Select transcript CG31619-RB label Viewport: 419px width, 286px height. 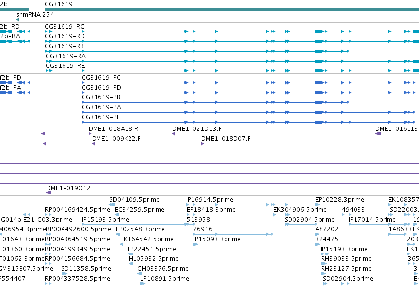pyautogui.click(x=64, y=46)
